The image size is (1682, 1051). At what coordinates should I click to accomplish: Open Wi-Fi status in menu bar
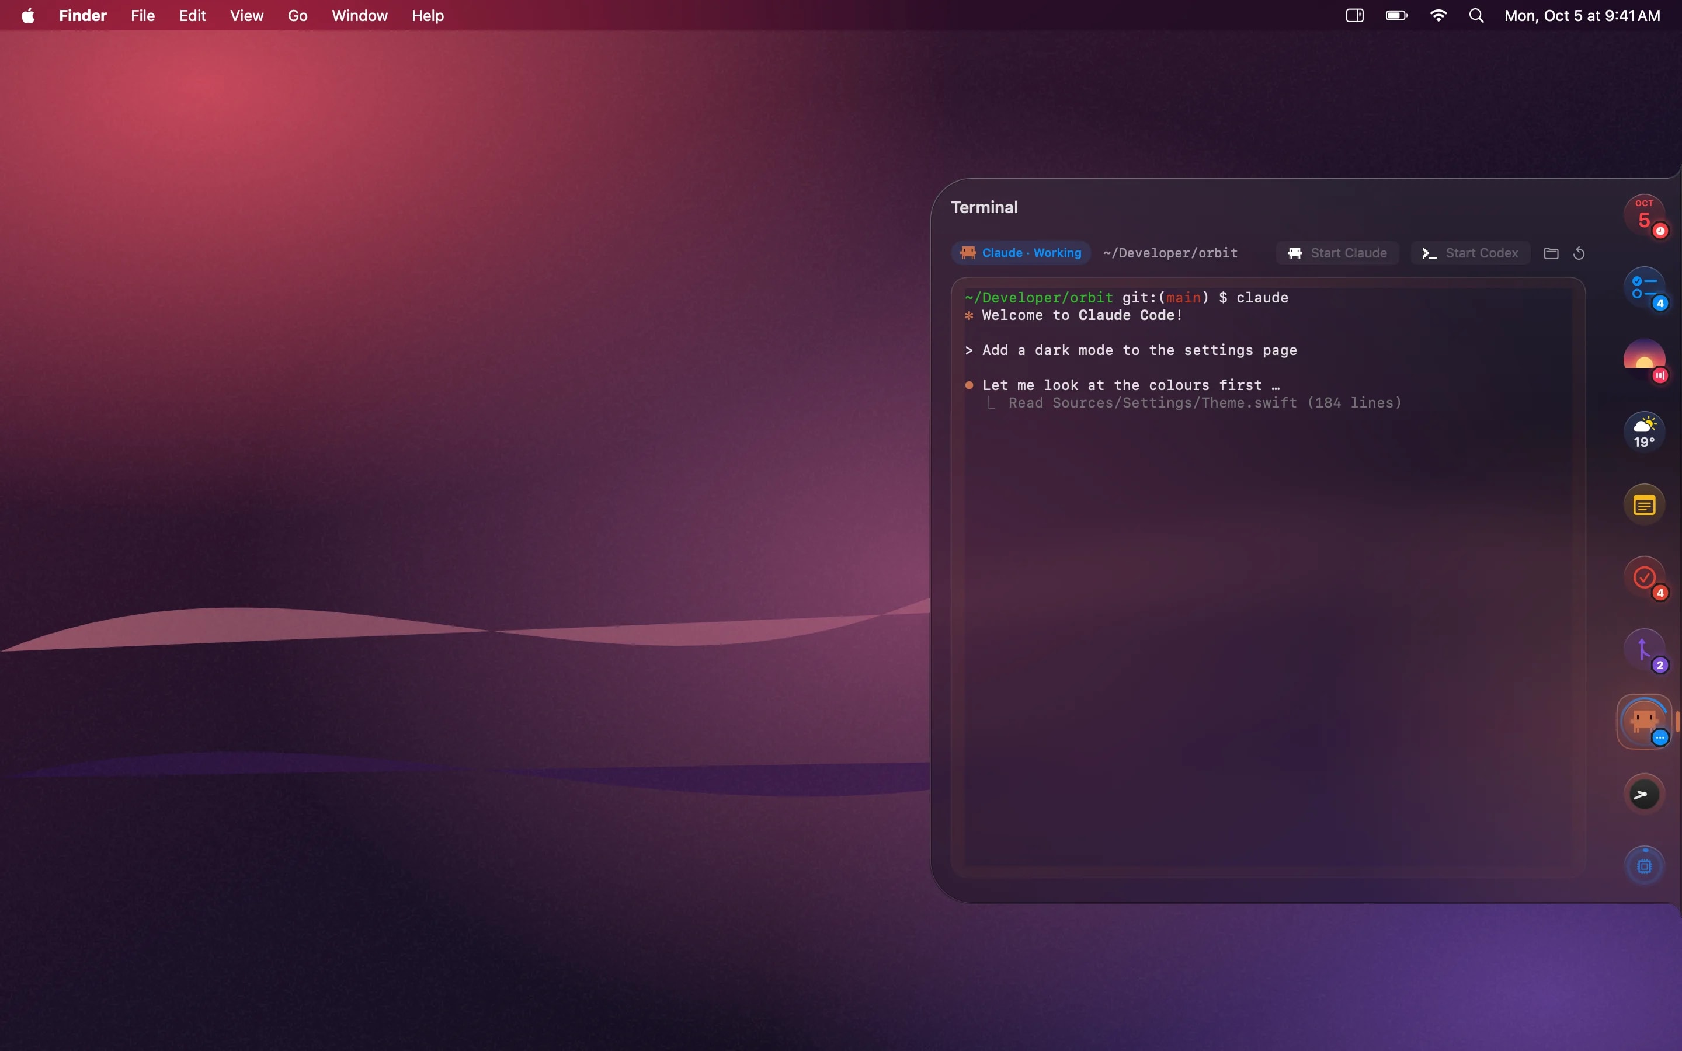[1438, 15]
